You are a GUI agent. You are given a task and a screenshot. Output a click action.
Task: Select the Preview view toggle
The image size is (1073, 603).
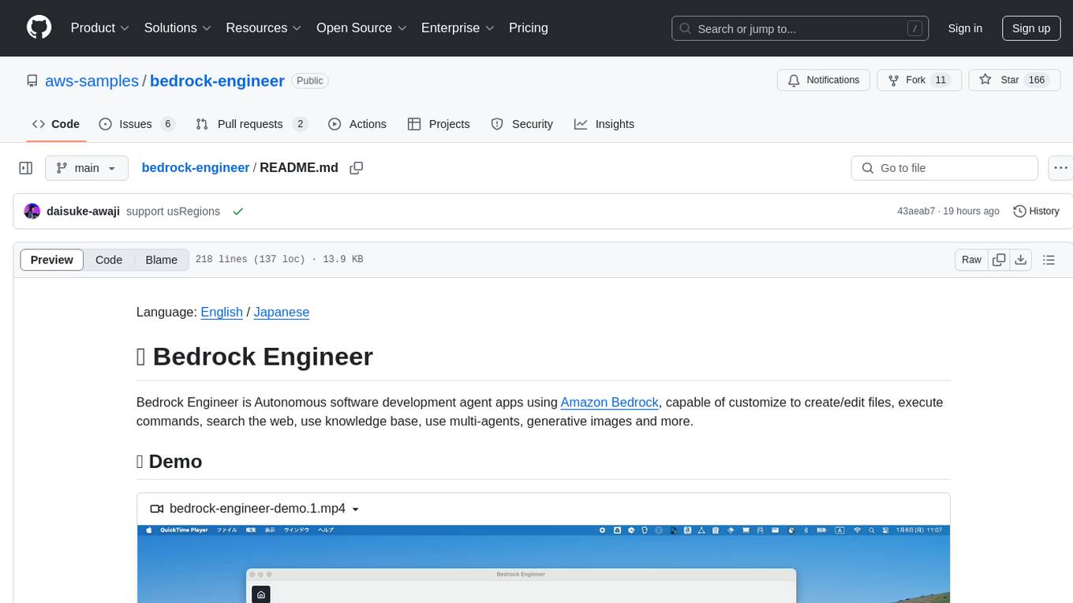click(52, 260)
